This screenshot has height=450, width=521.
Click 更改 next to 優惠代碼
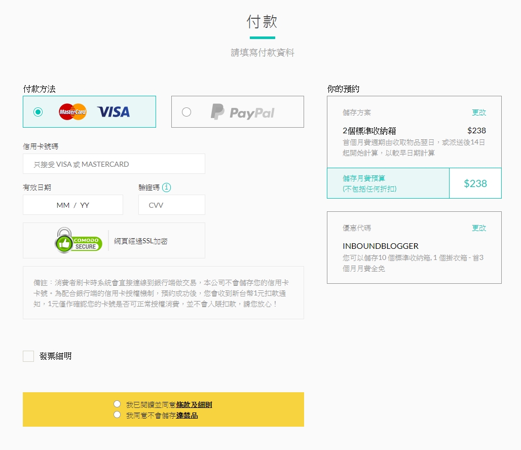click(x=479, y=228)
